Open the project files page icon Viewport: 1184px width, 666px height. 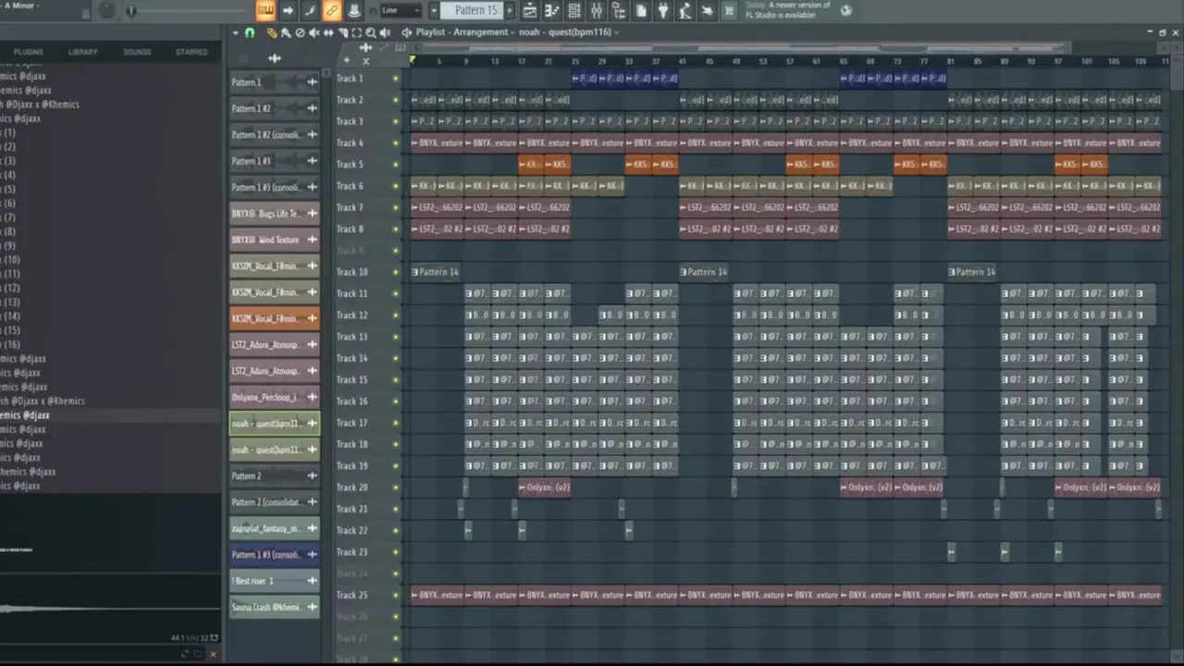[x=641, y=10]
